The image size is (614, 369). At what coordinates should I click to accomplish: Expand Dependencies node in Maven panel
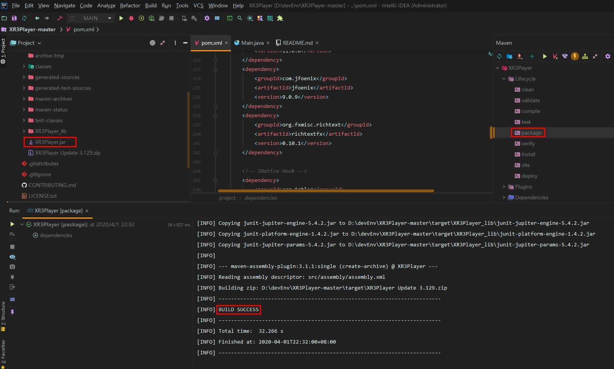point(504,197)
